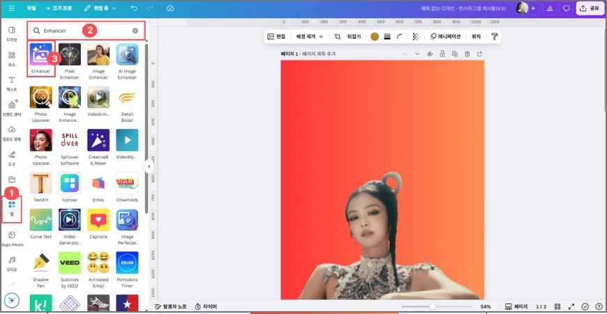Image resolution: width=607 pixels, height=314 pixels.
Task: Click the 뒤집기 (Flip) button
Action: pyautogui.click(x=354, y=36)
